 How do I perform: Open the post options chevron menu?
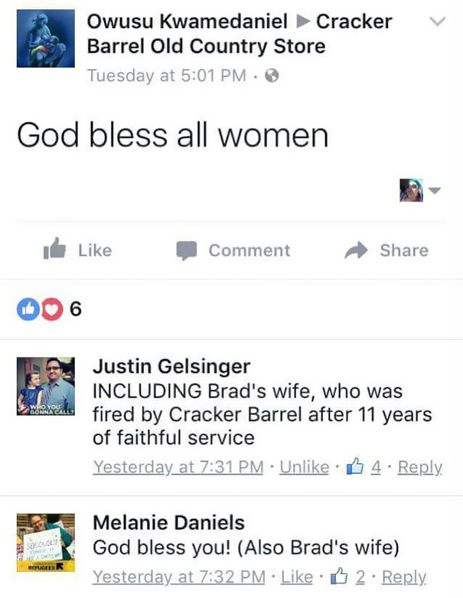437,23
